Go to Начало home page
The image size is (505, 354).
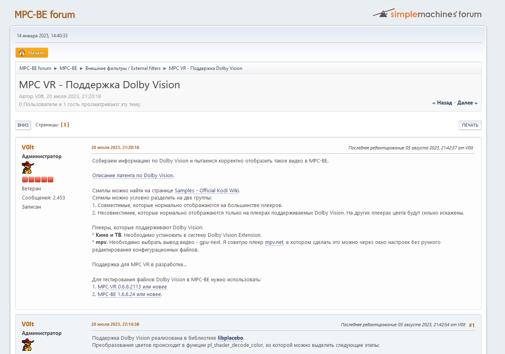coord(32,52)
